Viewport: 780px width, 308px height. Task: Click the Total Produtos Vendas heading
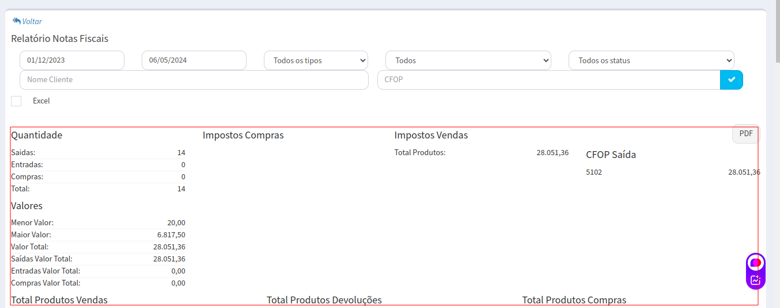(59, 300)
